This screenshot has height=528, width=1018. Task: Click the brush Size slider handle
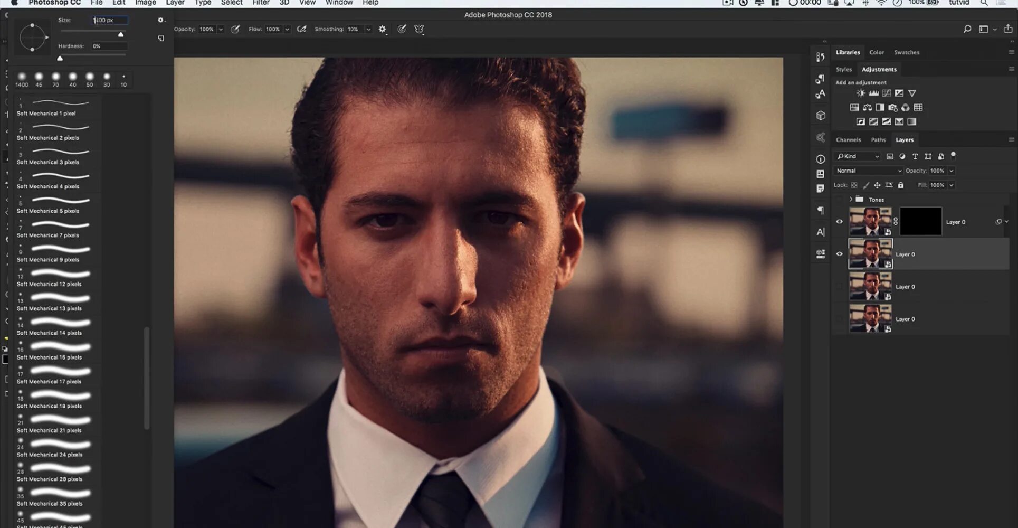(x=121, y=35)
